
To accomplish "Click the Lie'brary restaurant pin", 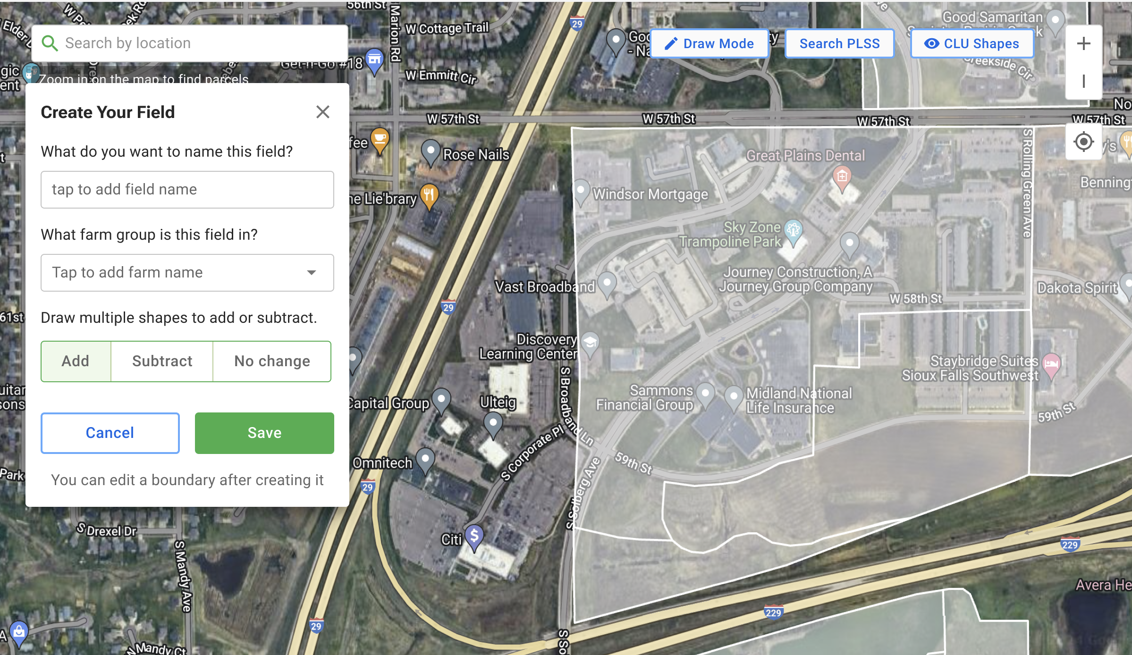I will (x=429, y=196).
